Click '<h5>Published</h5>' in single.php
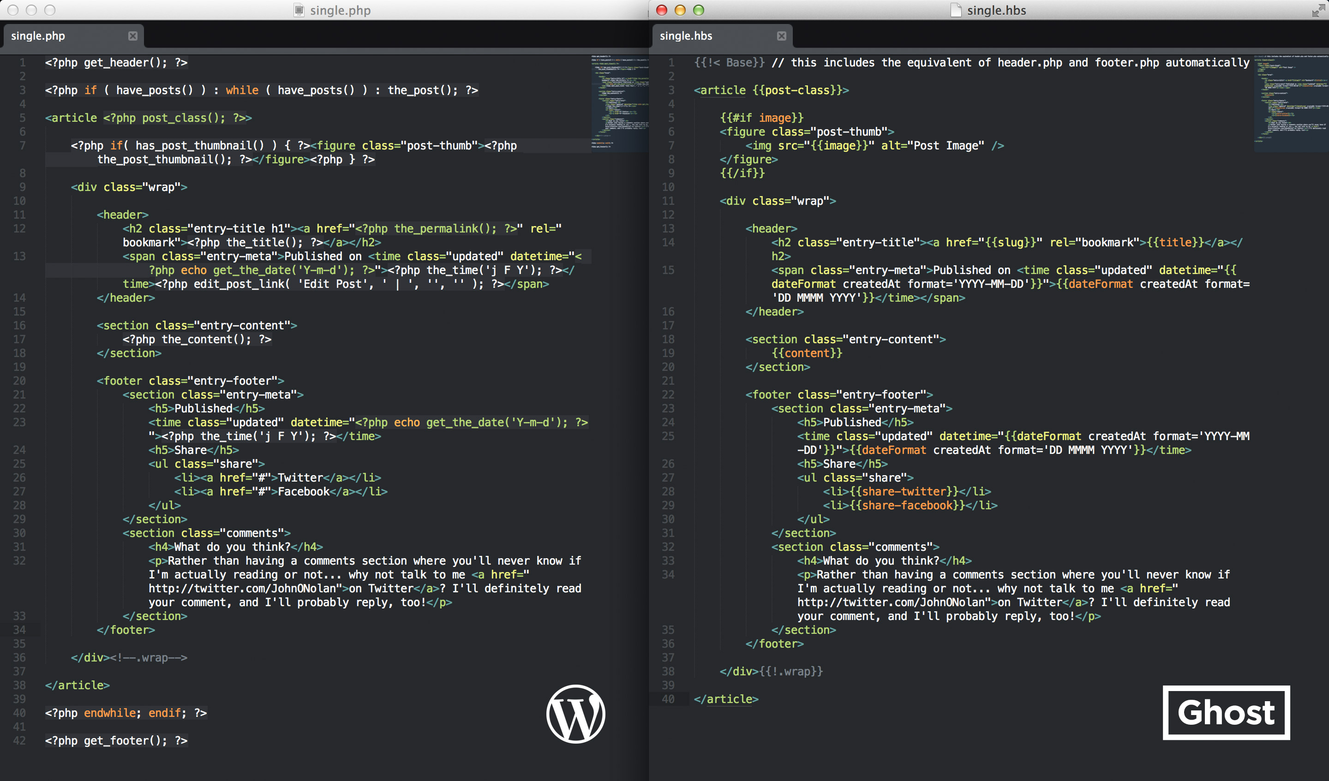This screenshot has width=1329, height=781. [207, 408]
